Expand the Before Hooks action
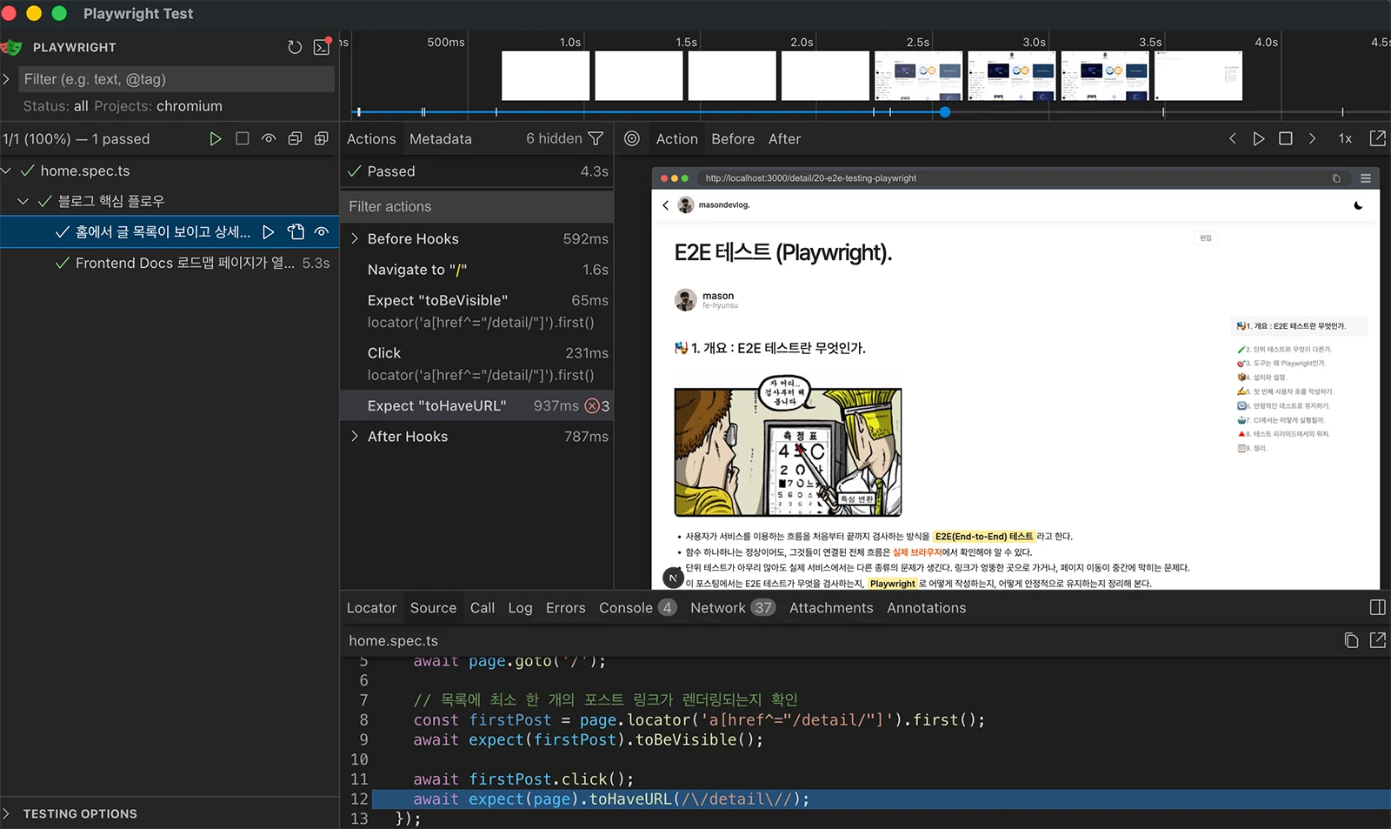The width and height of the screenshot is (1391, 829). pos(355,238)
